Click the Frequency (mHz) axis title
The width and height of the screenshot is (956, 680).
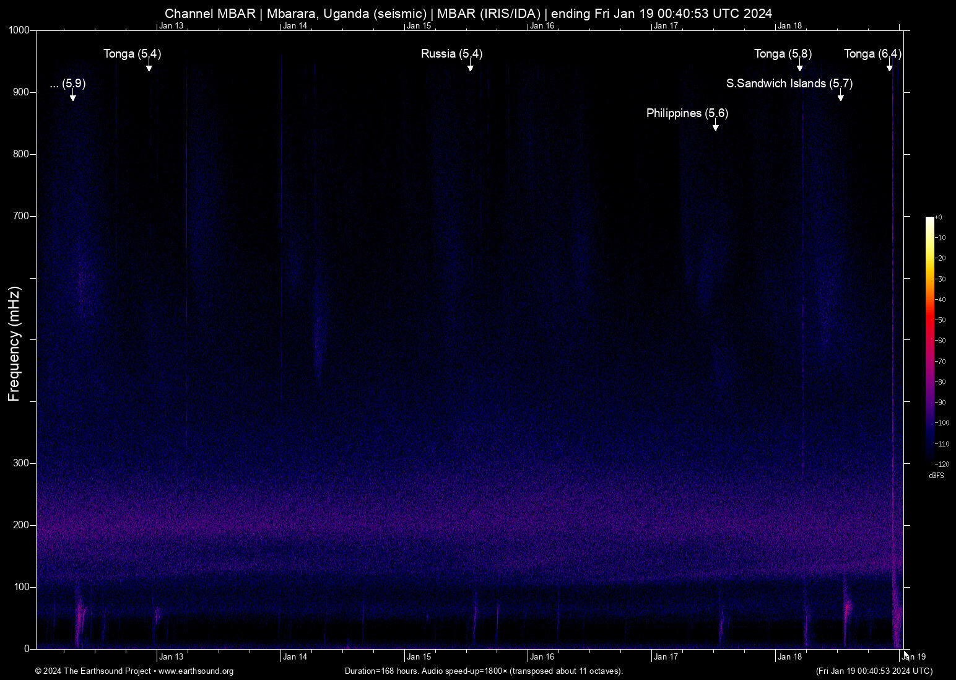point(14,344)
